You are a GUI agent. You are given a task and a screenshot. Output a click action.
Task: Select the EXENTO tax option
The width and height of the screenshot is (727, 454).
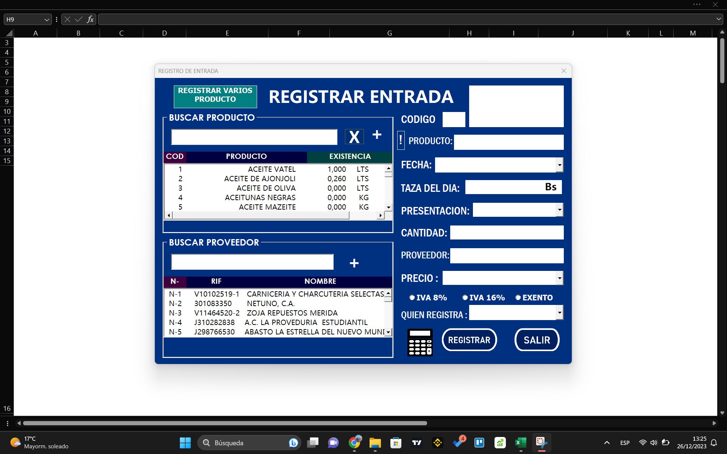click(x=518, y=298)
